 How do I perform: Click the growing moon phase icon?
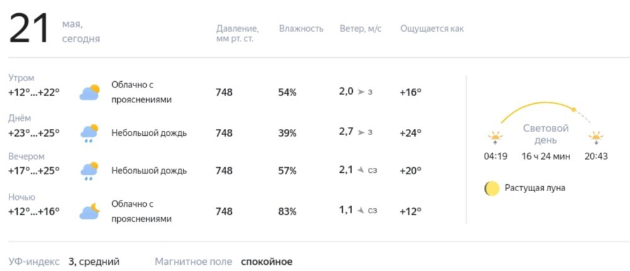[491, 189]
